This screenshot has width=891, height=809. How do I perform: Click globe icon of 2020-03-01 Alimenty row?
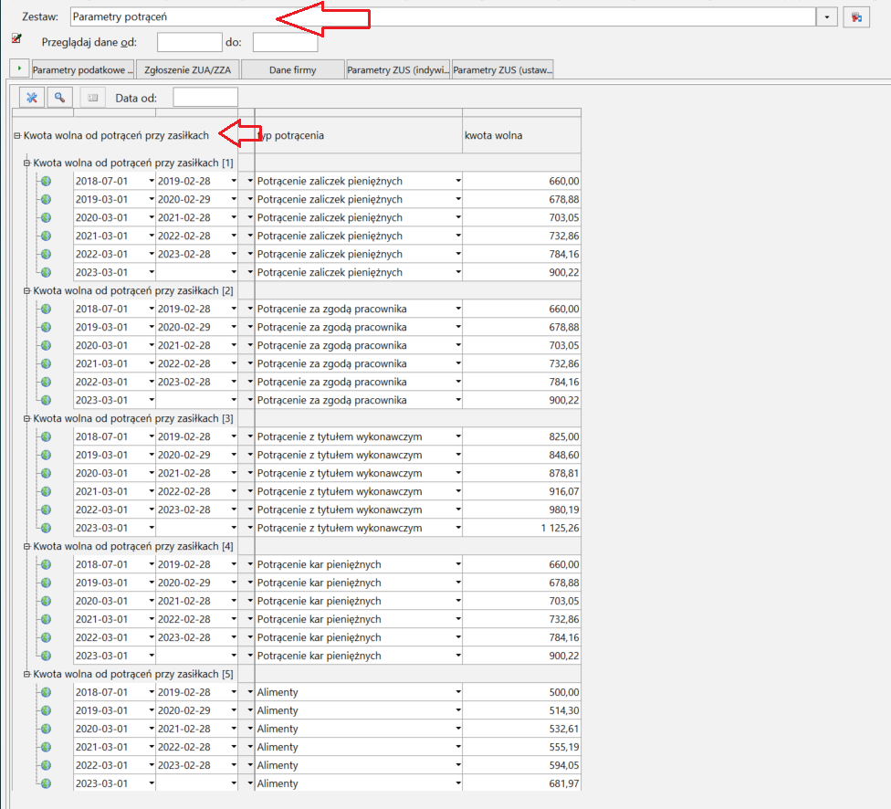tap(46, 729)
